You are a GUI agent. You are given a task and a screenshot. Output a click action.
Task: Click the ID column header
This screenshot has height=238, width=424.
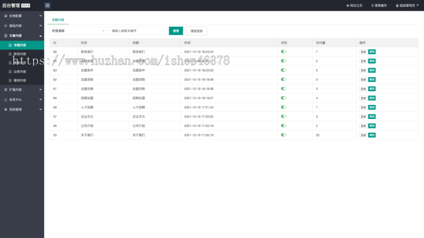point(55,43)
